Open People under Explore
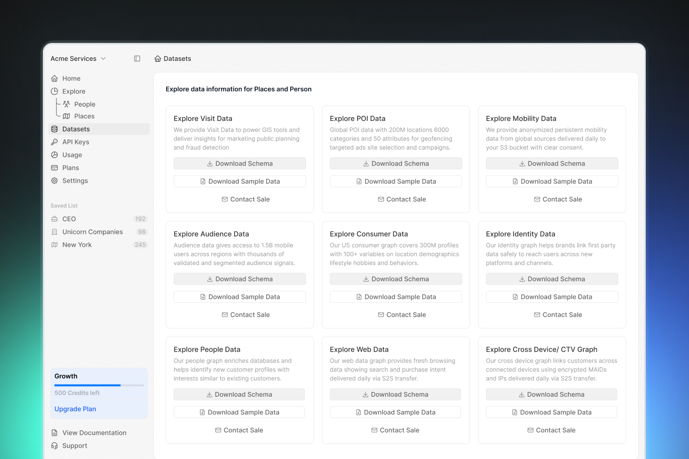The height and width of the screenshot is (459, 689). click(85, 104)
